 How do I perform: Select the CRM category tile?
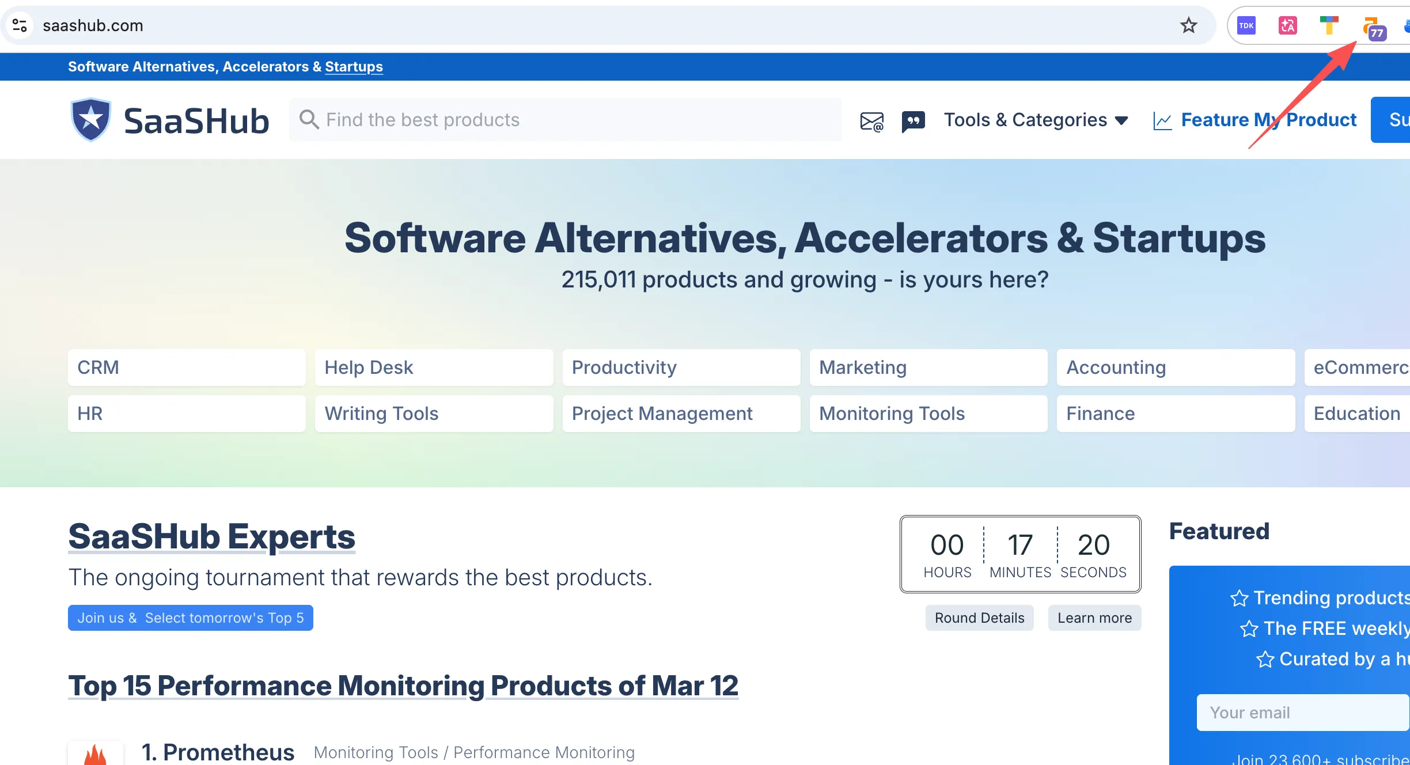[x=187, y=368]
